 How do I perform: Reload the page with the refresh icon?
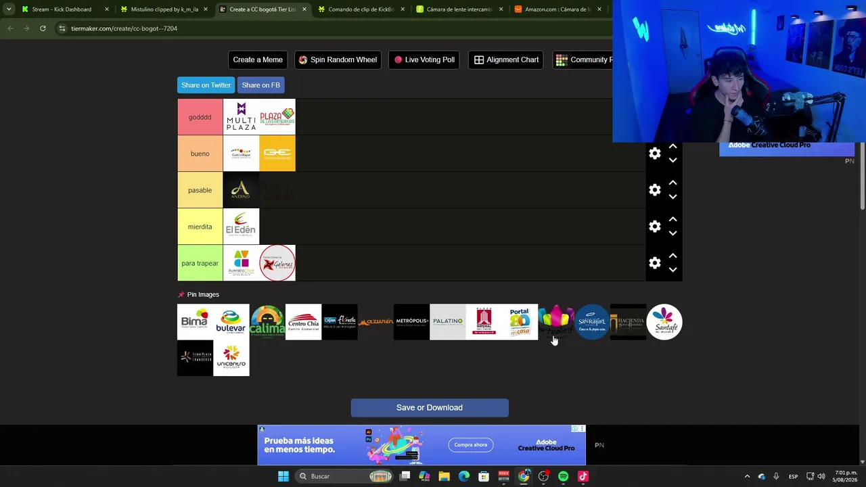(43, 28)
